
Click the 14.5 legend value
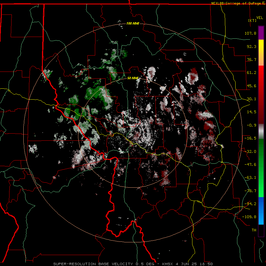(252, 112)
